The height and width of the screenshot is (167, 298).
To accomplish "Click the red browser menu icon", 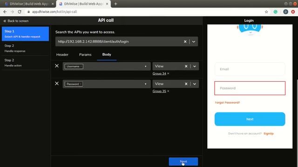I will click(293, 12).
